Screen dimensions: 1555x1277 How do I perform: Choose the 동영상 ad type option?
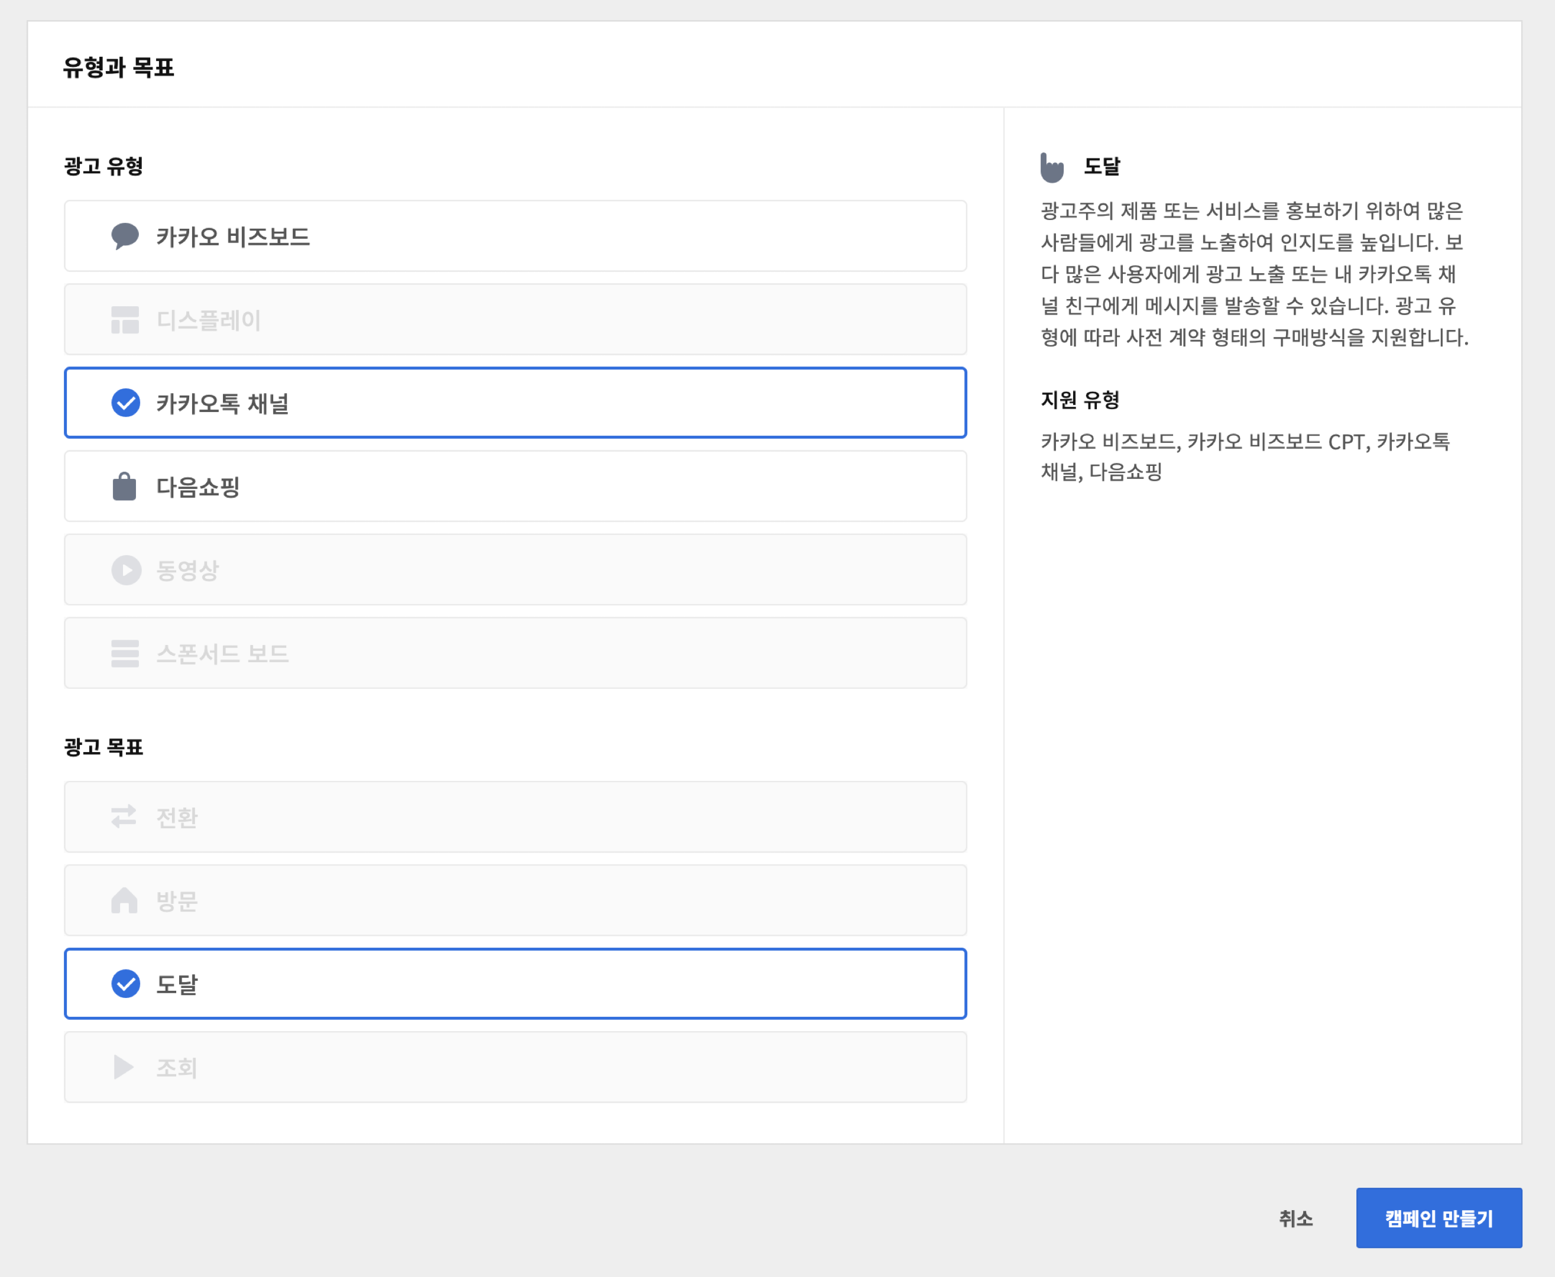point(516,570)
